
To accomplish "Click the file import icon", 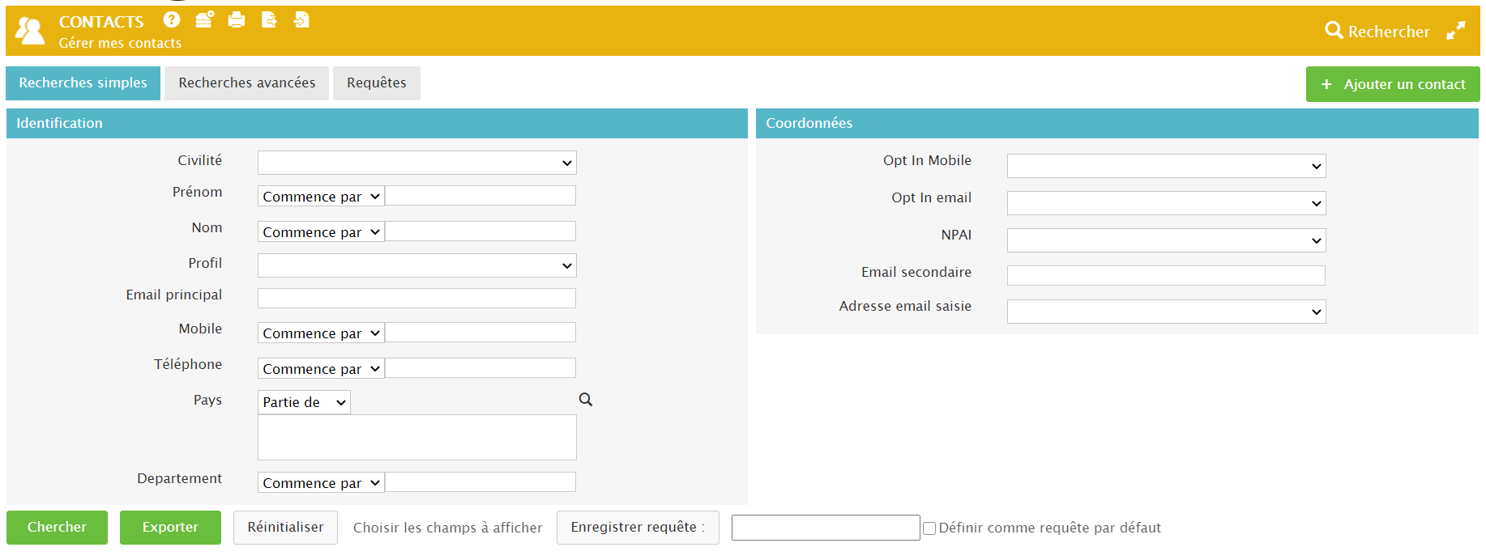I will (301, 20).
